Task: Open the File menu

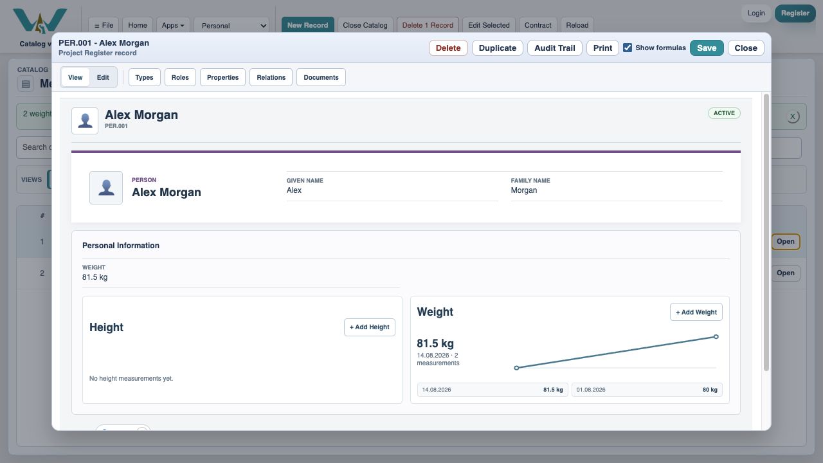Action: [104, 25]
